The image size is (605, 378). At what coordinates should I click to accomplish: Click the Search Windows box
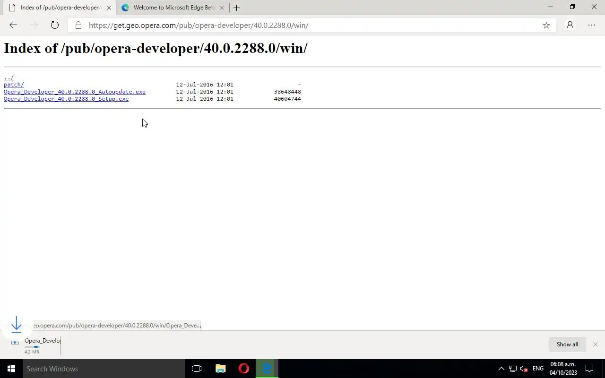(104, 369)
